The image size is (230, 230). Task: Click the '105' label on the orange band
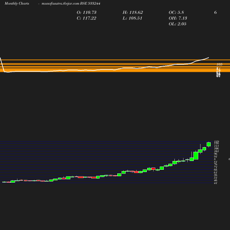(219, 64)
